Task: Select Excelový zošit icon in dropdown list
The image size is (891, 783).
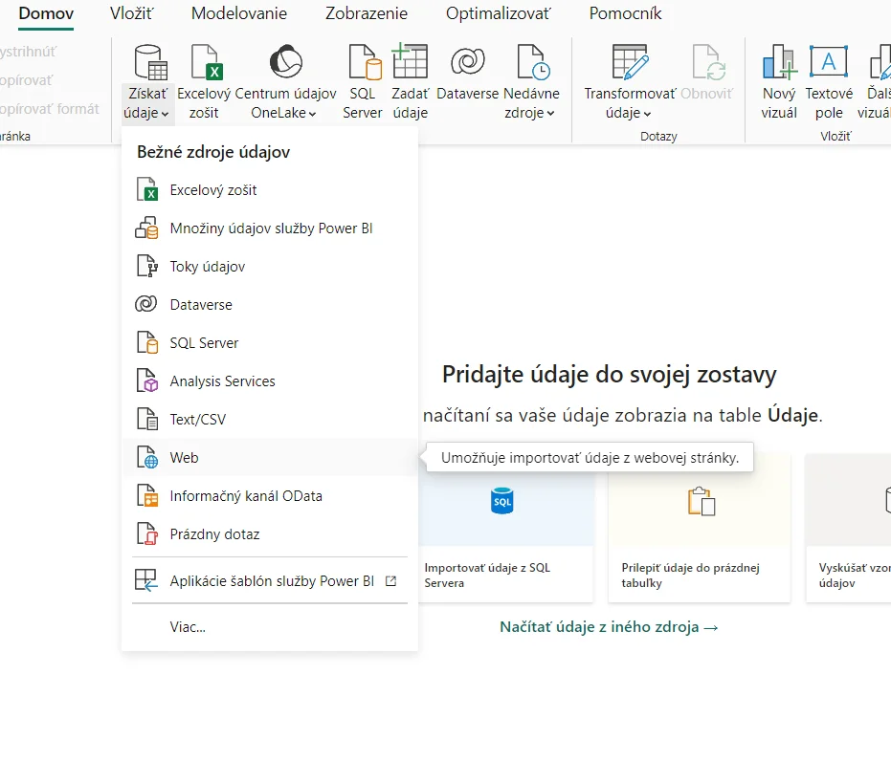Action: tap(147, 189)
